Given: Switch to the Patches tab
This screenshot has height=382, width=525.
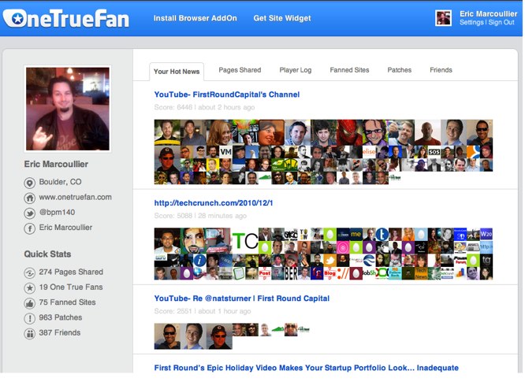Looking at the screenshot, I should (399, 70).
